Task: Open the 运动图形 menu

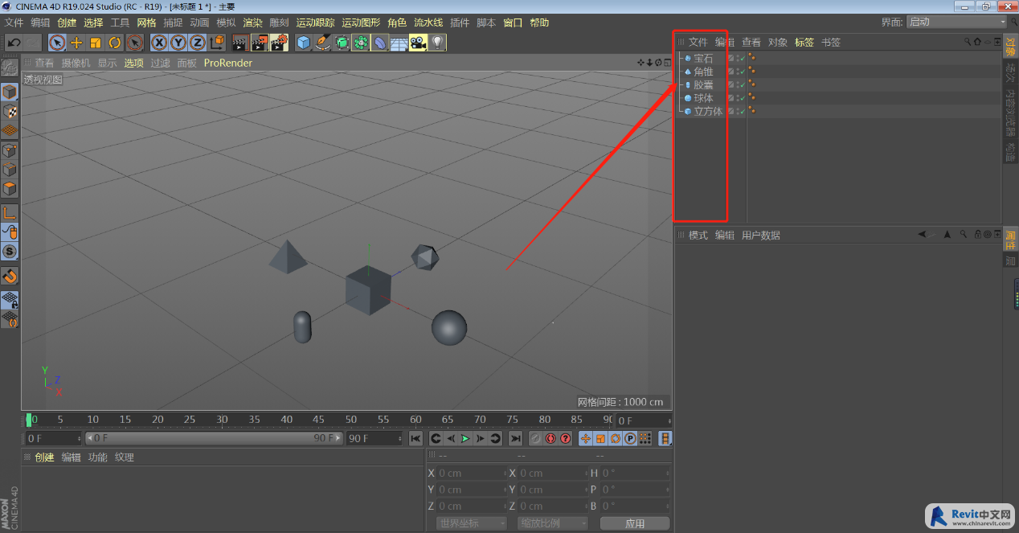Action: pyautogui.click(x=361, y=23)
